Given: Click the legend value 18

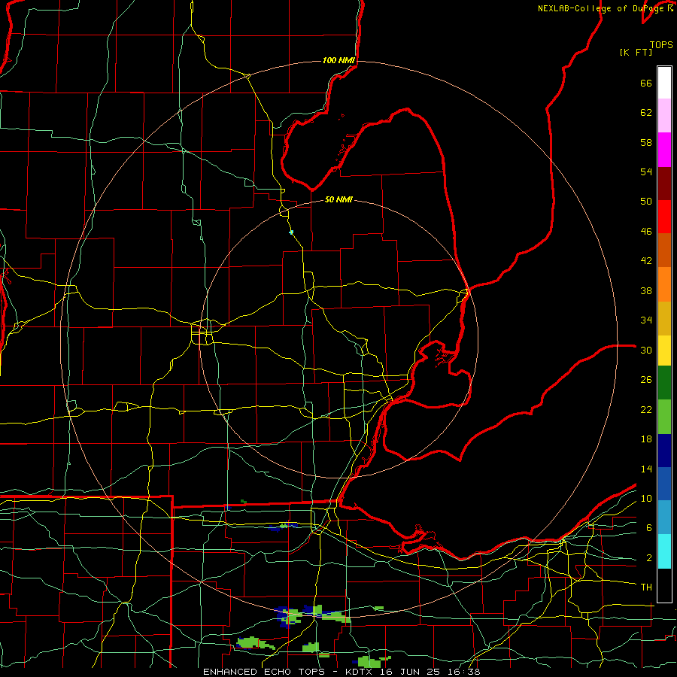Looking at the screenshot, I should tap(646, 439).
